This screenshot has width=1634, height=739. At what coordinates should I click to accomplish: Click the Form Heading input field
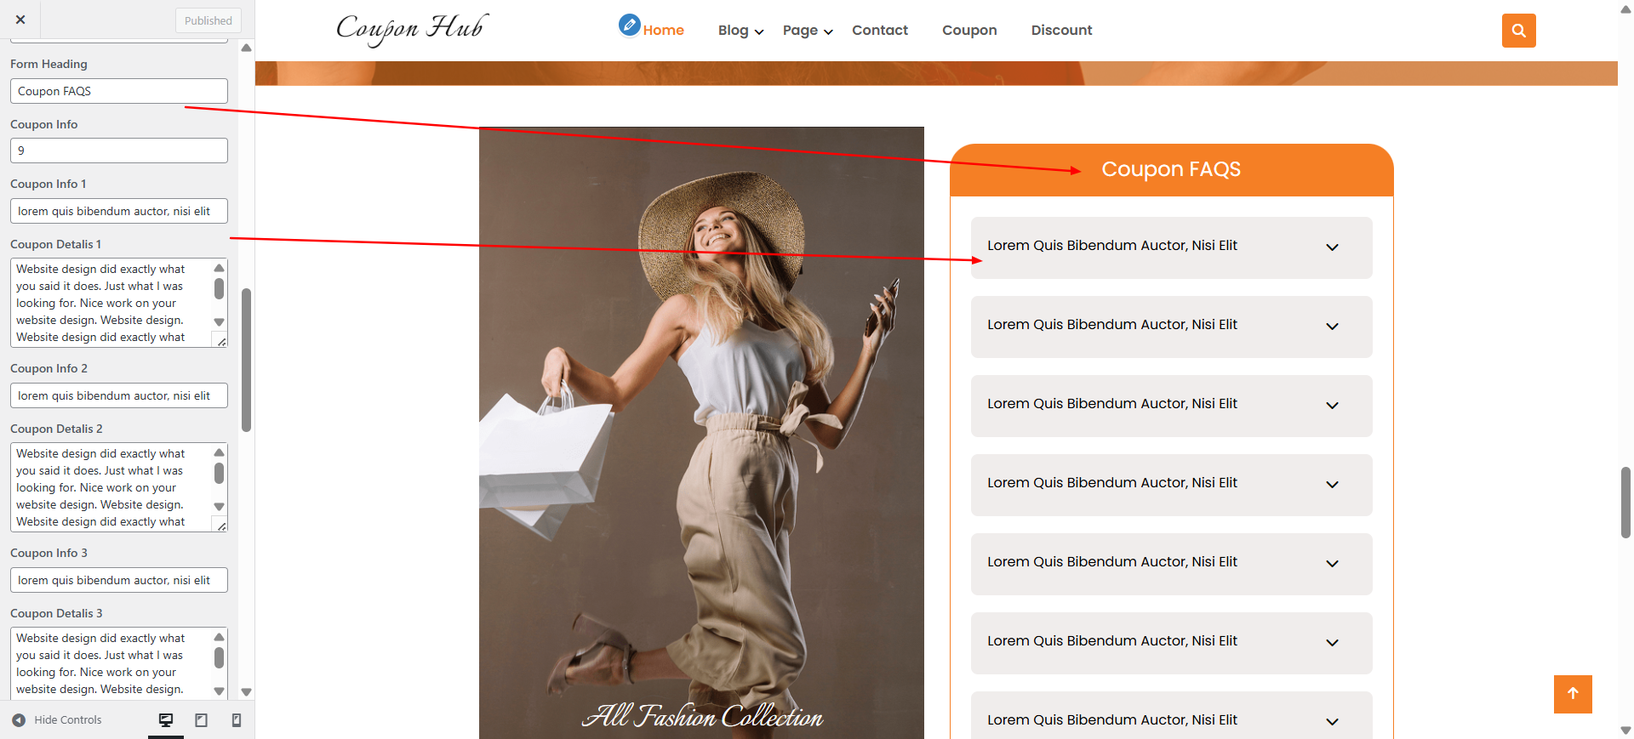119,91
